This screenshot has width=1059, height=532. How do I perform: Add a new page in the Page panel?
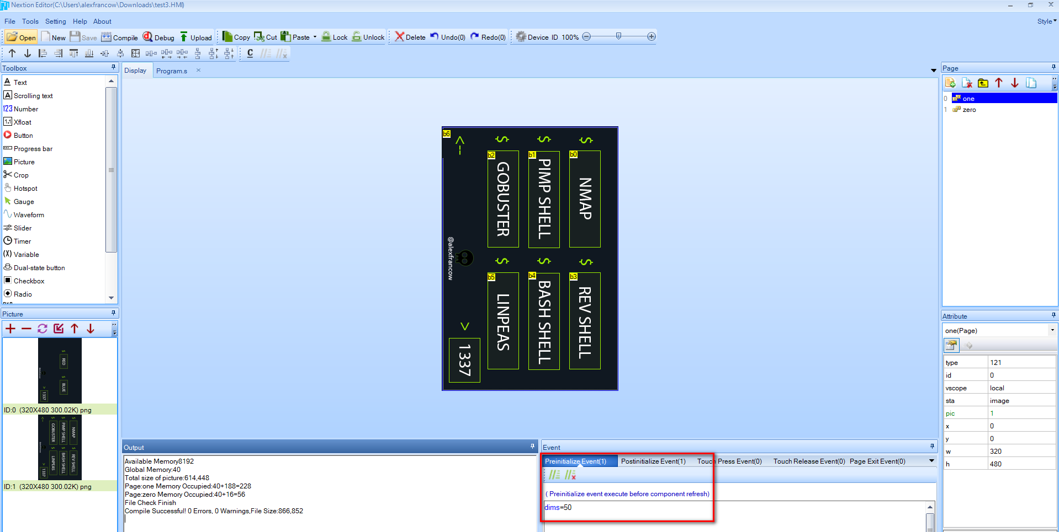click(x=950, y=83)
